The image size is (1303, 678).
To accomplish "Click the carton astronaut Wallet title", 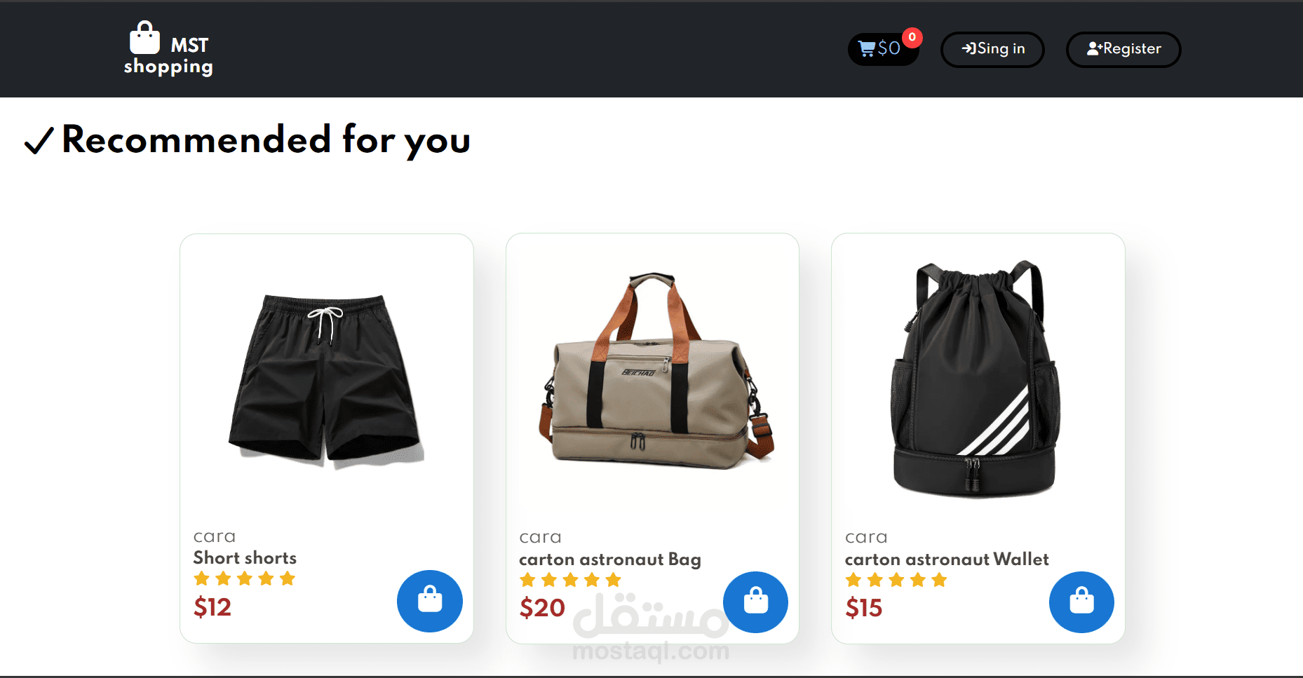I will point(947,559).
